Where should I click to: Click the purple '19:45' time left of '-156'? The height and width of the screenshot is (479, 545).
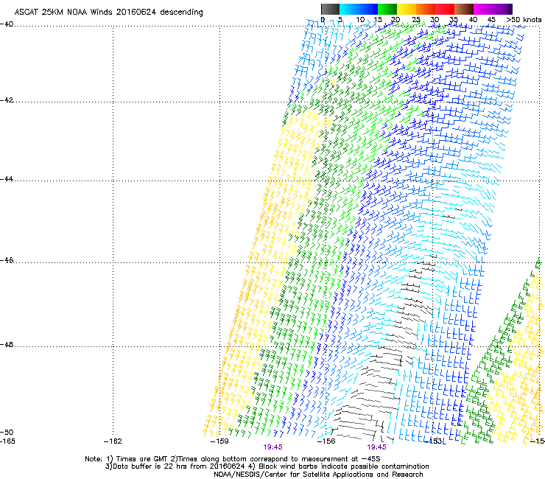tap(272, 447)
